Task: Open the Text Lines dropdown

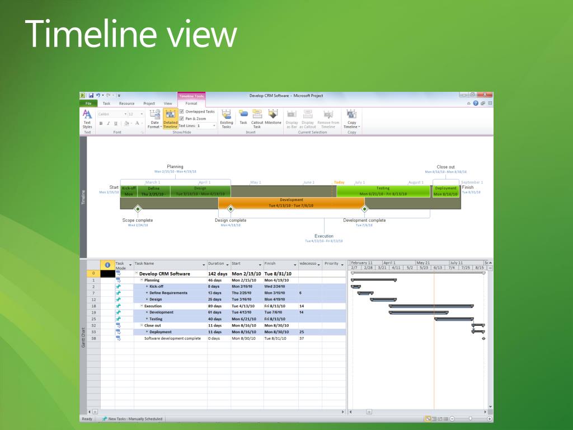Action: (x=214, y=126)
